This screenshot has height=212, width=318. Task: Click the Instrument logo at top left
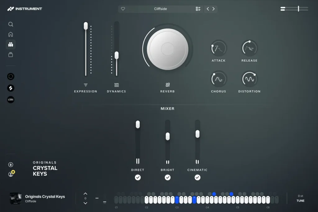tap(25, 9)
